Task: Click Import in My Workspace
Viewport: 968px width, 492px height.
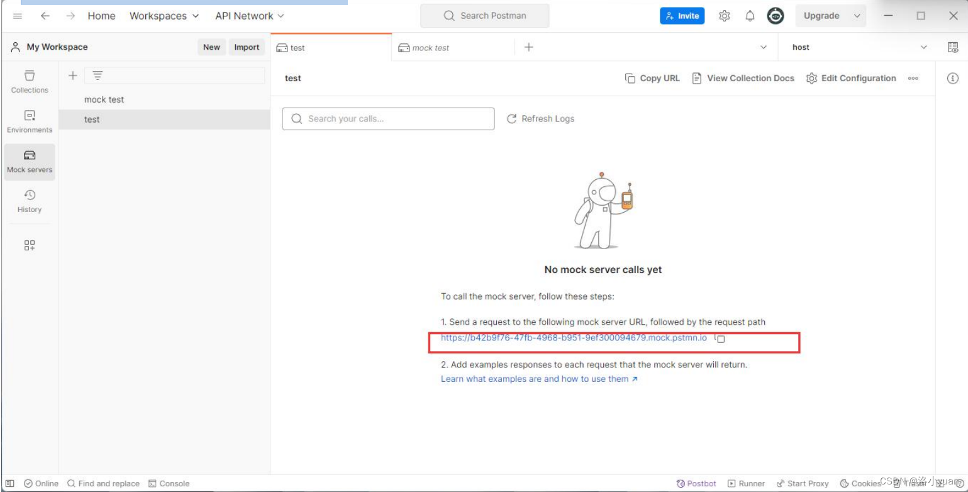Action: tap(247, 47)
